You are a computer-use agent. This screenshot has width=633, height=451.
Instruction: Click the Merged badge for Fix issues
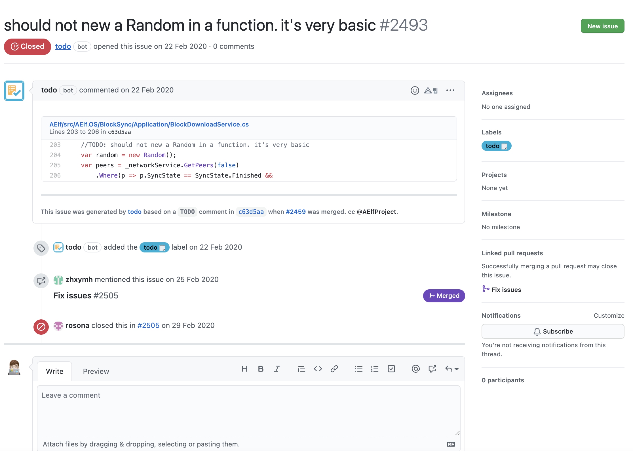click(444, 296)
